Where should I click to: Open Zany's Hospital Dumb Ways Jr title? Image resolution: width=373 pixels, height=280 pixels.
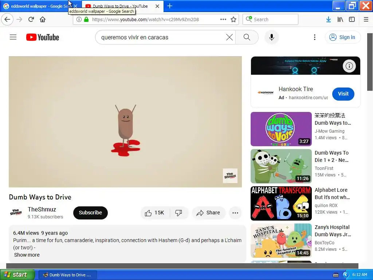click(333, 231)
